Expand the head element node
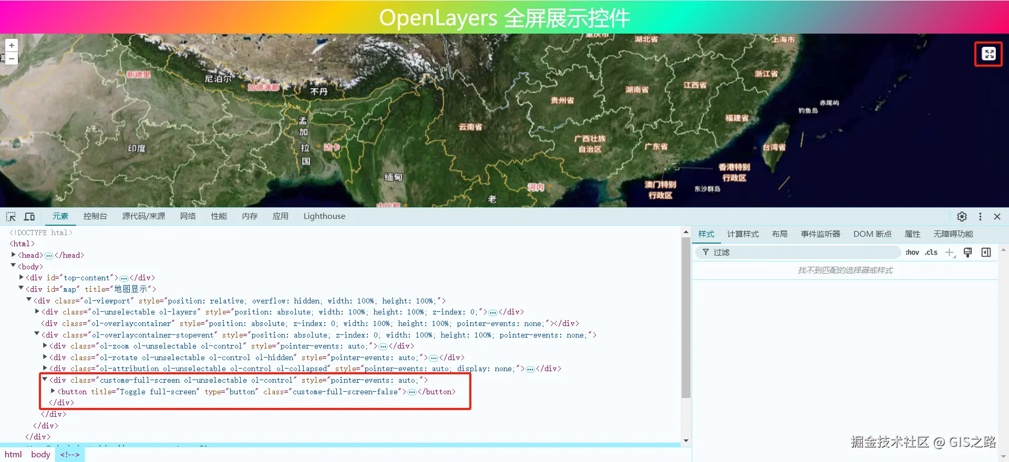1009x462 pixels. coord(14,255)
